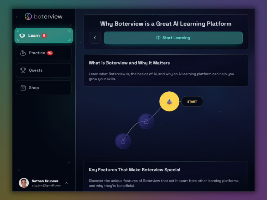Click the left-pointing back chevron button

pos(95,38)
